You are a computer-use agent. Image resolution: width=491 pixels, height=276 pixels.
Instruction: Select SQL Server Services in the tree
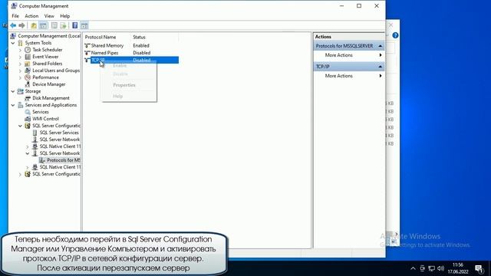[59, 133]
